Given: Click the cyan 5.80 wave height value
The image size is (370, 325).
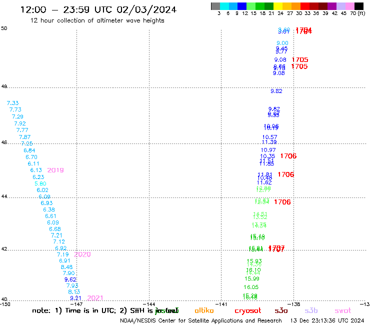Looking at the screenshot, I should click(40, 183).
